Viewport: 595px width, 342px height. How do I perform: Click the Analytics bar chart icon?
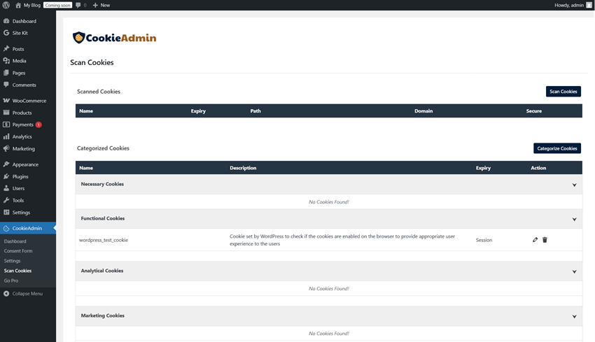[x=6, y=136]
